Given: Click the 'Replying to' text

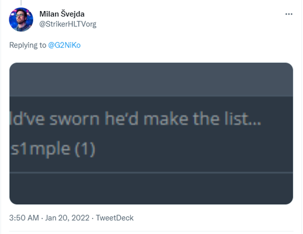Looking at the screenshot, I should [28, 45].
